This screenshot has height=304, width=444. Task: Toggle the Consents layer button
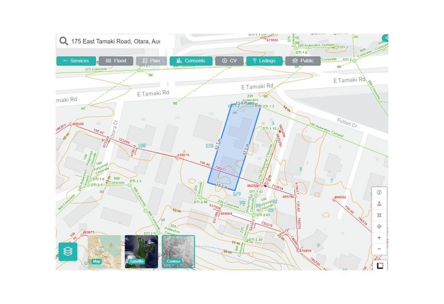(191, 61)
